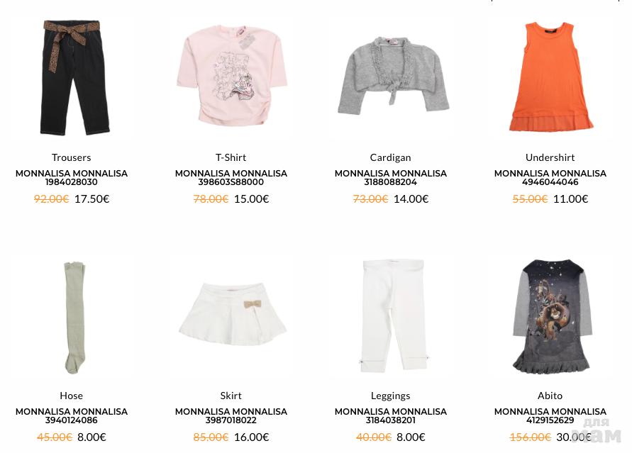Click the 30.00€ Abito sale price
The image size is (632, 453).
tap(574, 437)
